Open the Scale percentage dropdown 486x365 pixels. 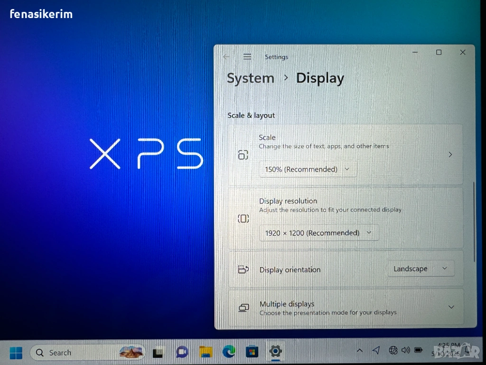pyautogui.click(x=308, y=169)
